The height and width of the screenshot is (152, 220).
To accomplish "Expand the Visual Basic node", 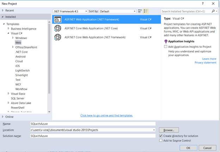I will (x=8, y=94).
